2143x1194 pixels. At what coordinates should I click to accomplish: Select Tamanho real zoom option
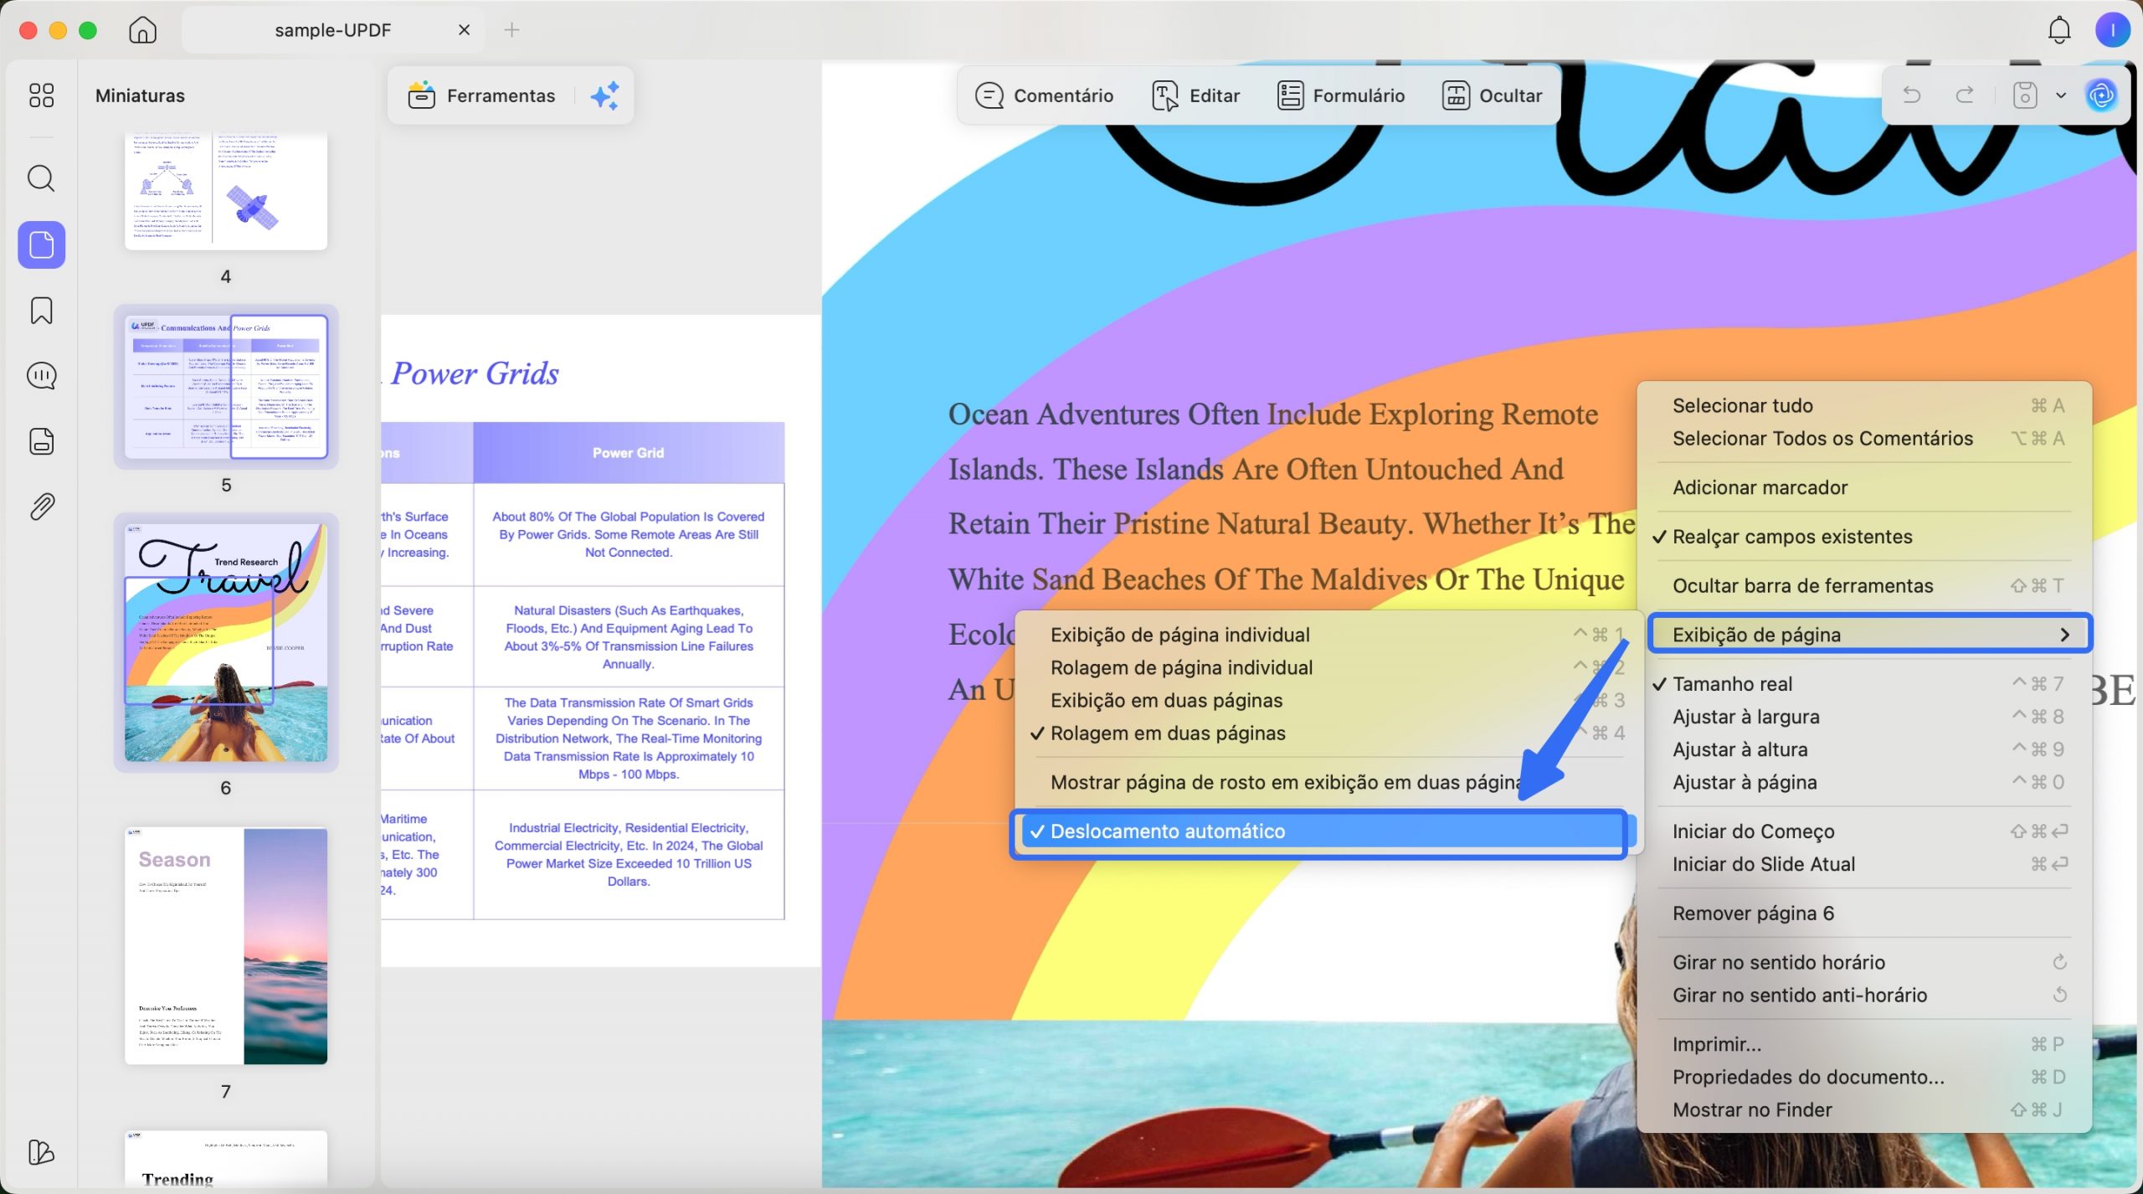pyautogui.click(x=1864, y=684)
